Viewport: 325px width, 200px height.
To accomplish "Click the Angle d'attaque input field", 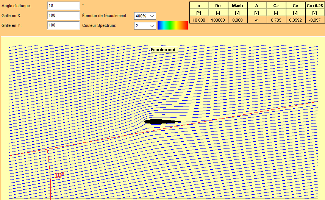I will [63, 6].
